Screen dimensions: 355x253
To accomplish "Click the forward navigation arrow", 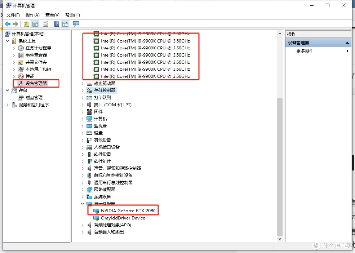I will coord(15,23).
